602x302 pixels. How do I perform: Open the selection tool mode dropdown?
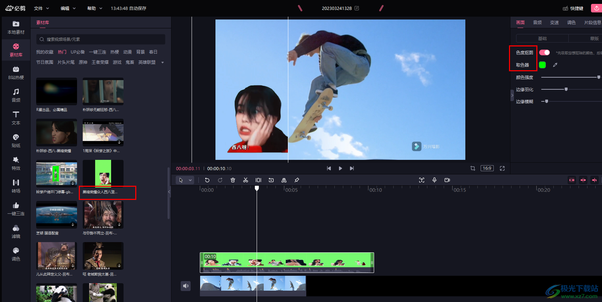point(190,180)
